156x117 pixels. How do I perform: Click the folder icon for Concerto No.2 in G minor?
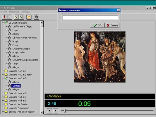(6, 75)
